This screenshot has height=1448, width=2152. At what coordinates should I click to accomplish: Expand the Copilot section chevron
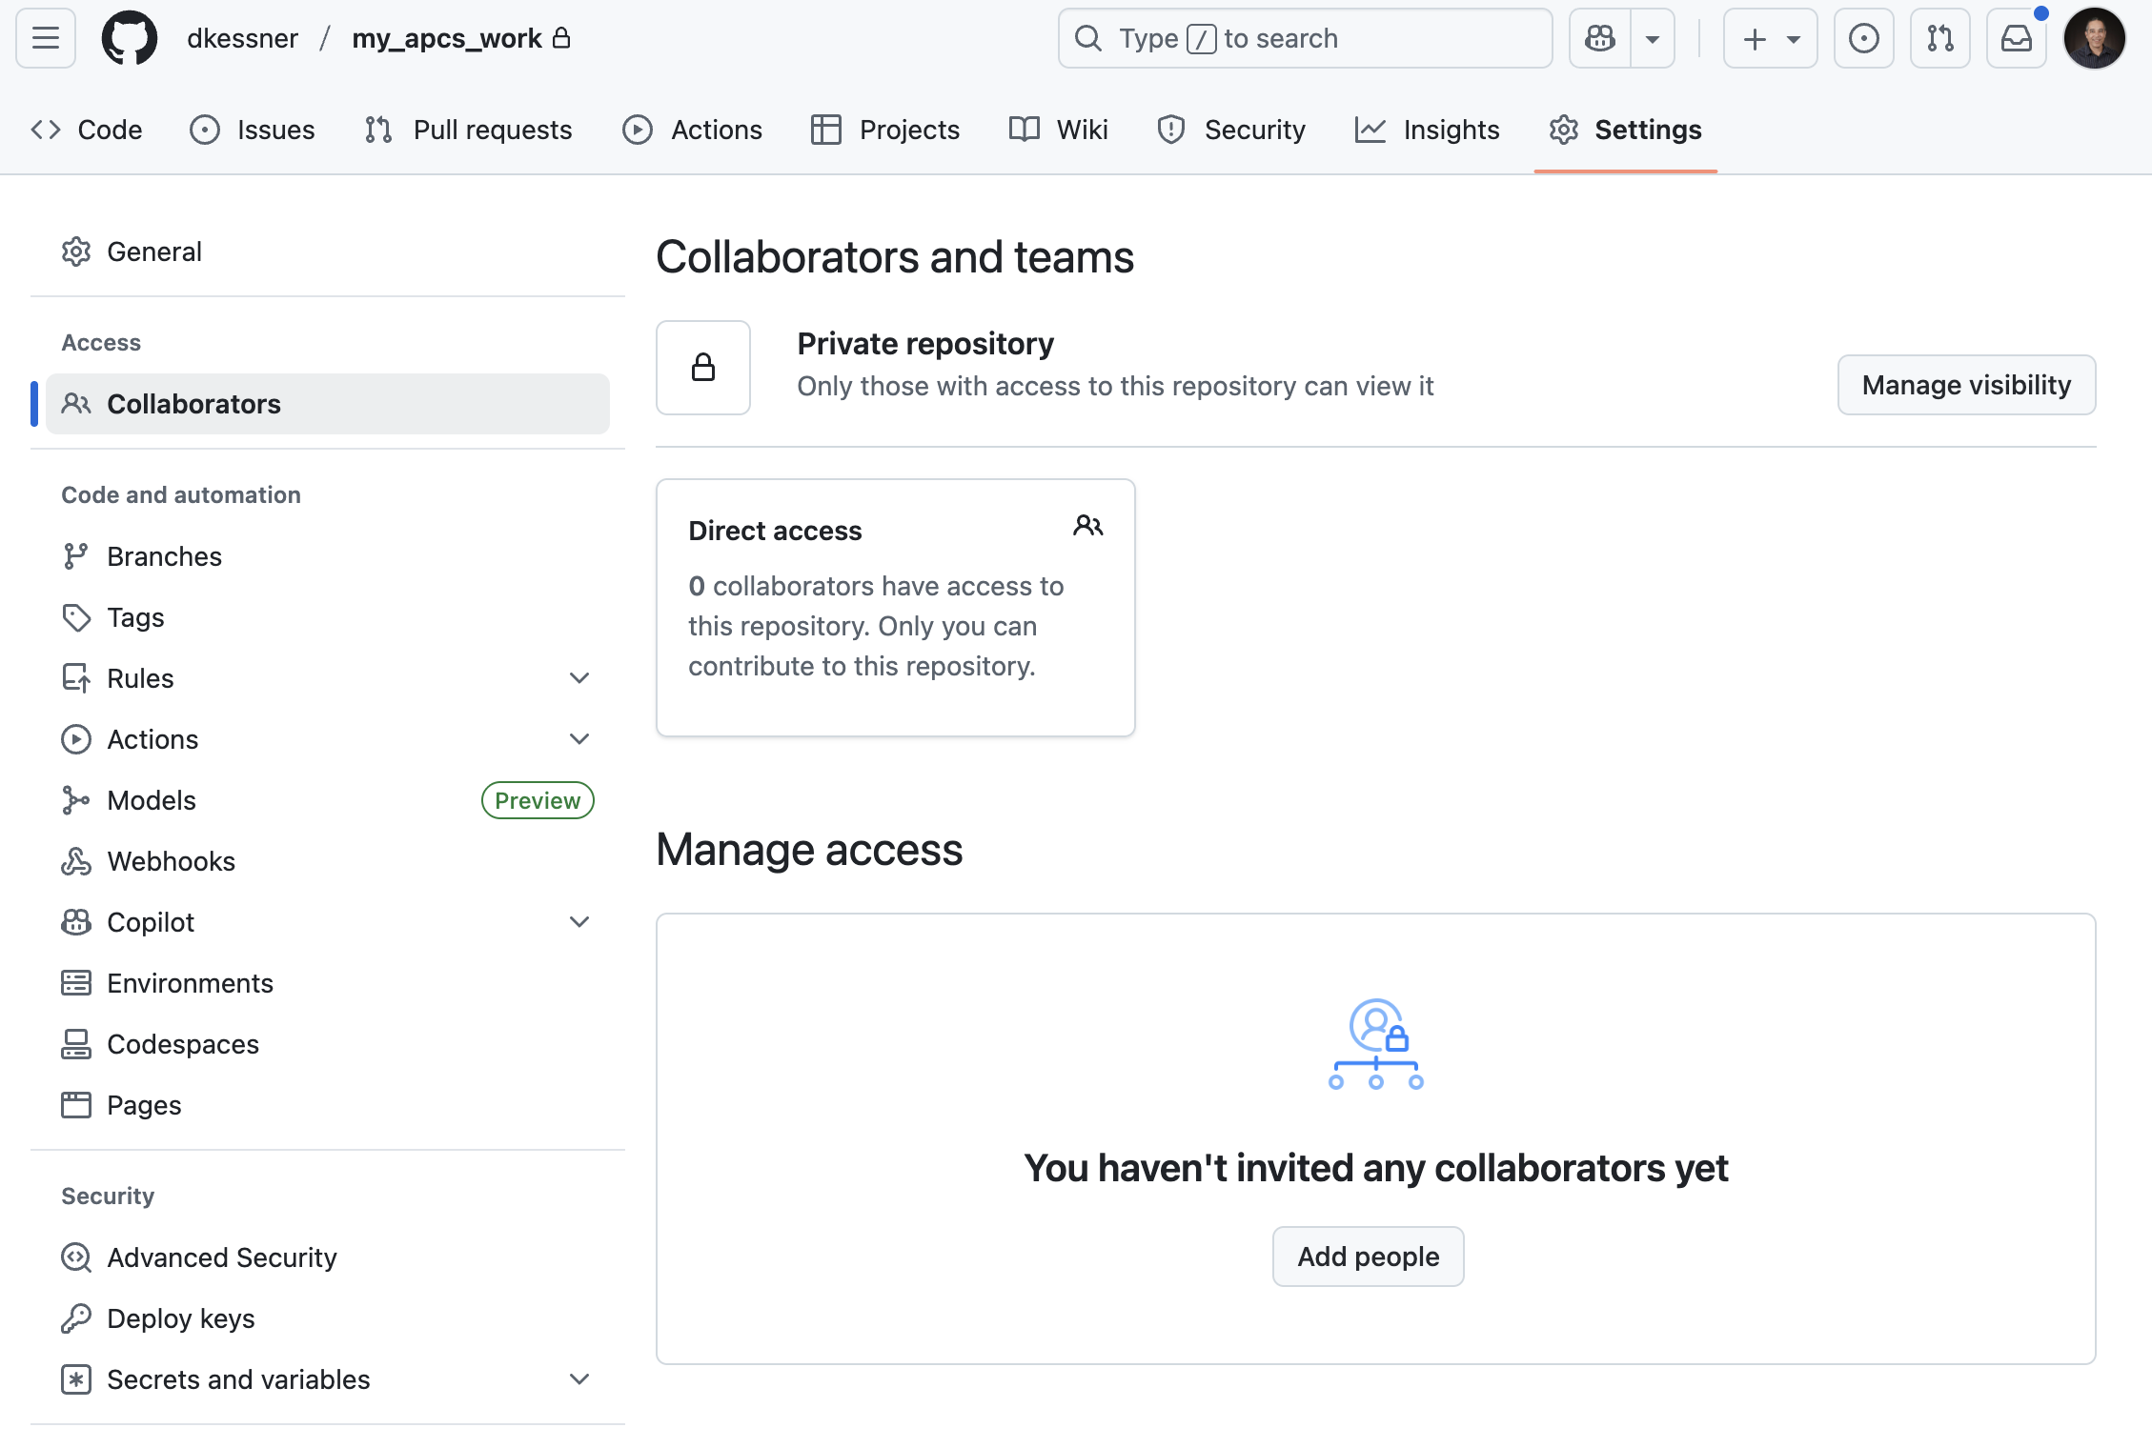579,922
